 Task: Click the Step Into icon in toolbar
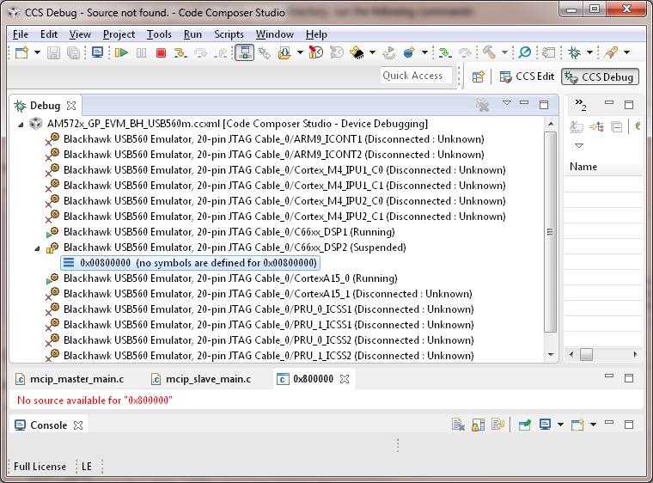tap(180, 53)
